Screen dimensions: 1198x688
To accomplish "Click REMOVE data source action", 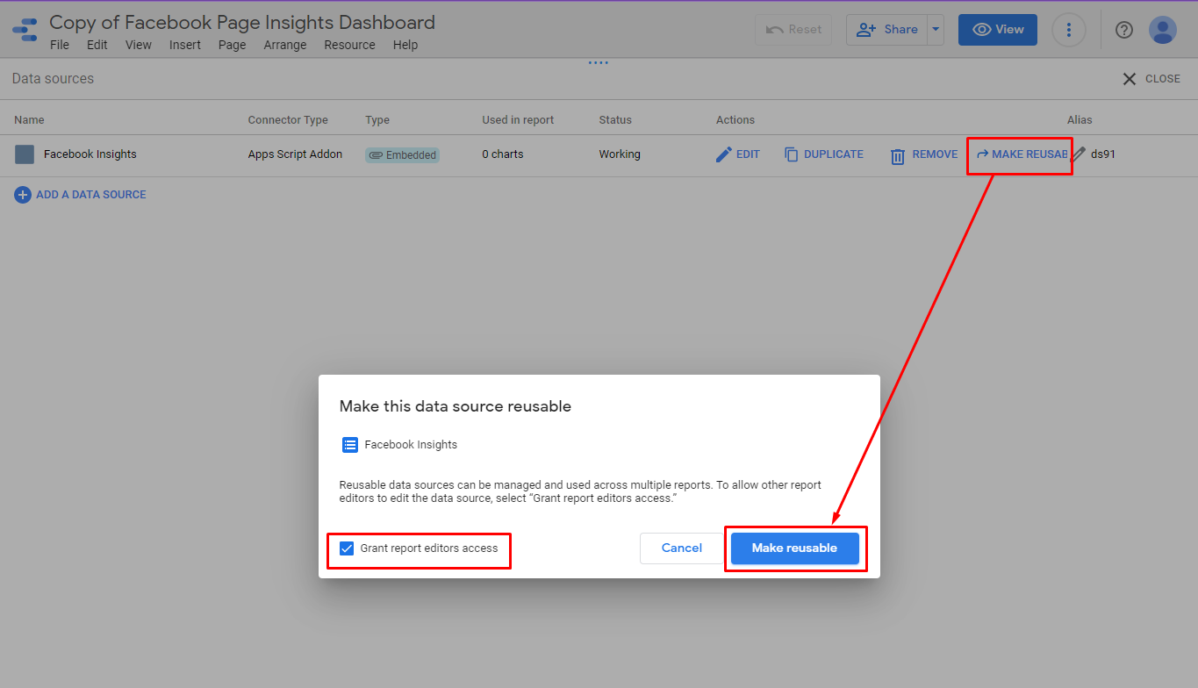I will coord(924,154).
